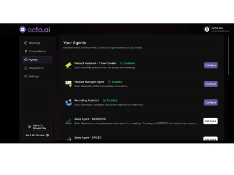Configure the Recruiting Assistant

(211, 102)
